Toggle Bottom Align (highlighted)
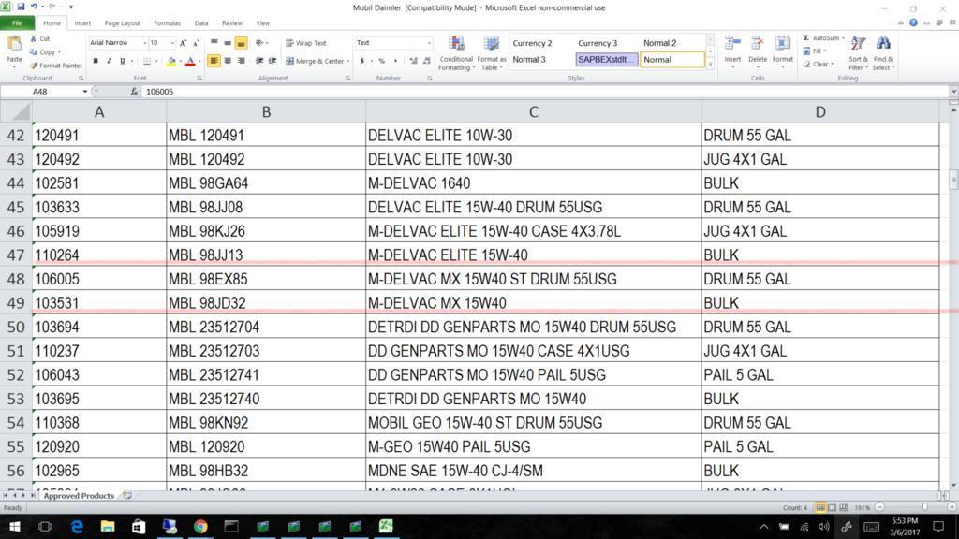Screen dimensions: 959x539 tap(241, 43)
